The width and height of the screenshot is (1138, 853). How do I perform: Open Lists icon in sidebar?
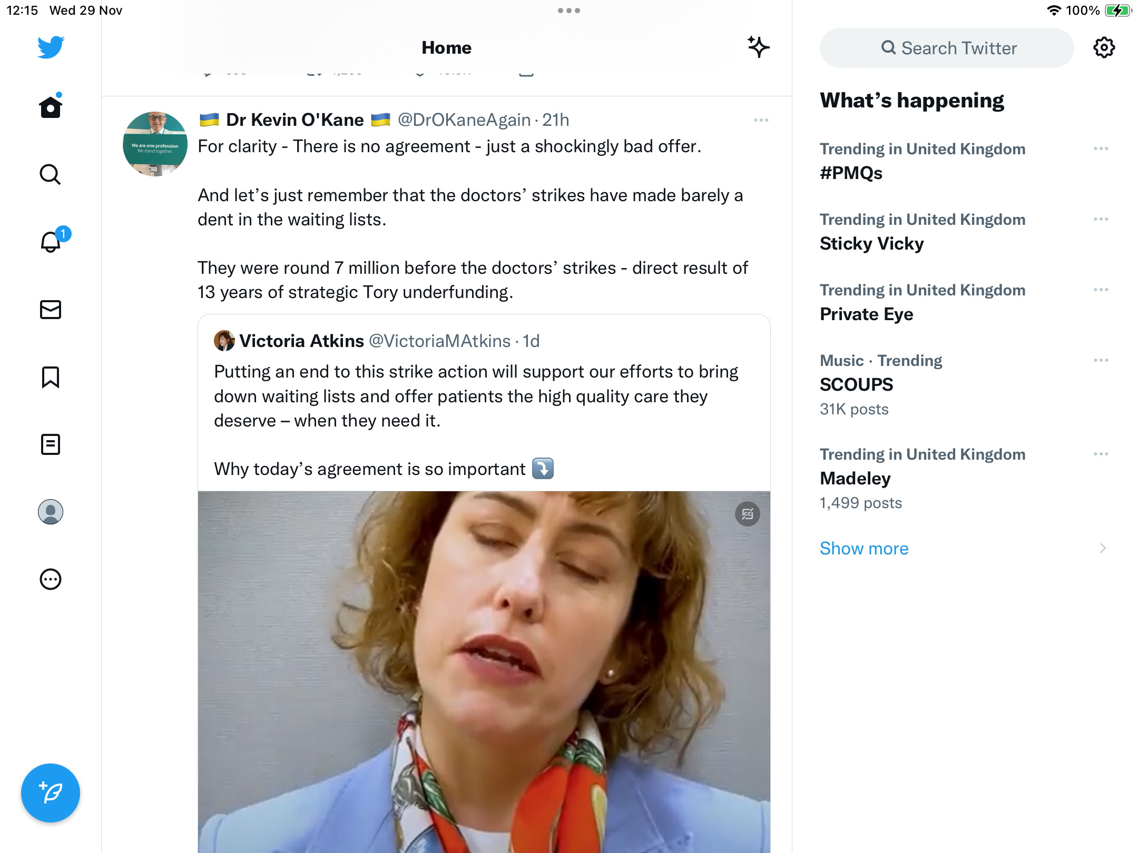[51, 444]
